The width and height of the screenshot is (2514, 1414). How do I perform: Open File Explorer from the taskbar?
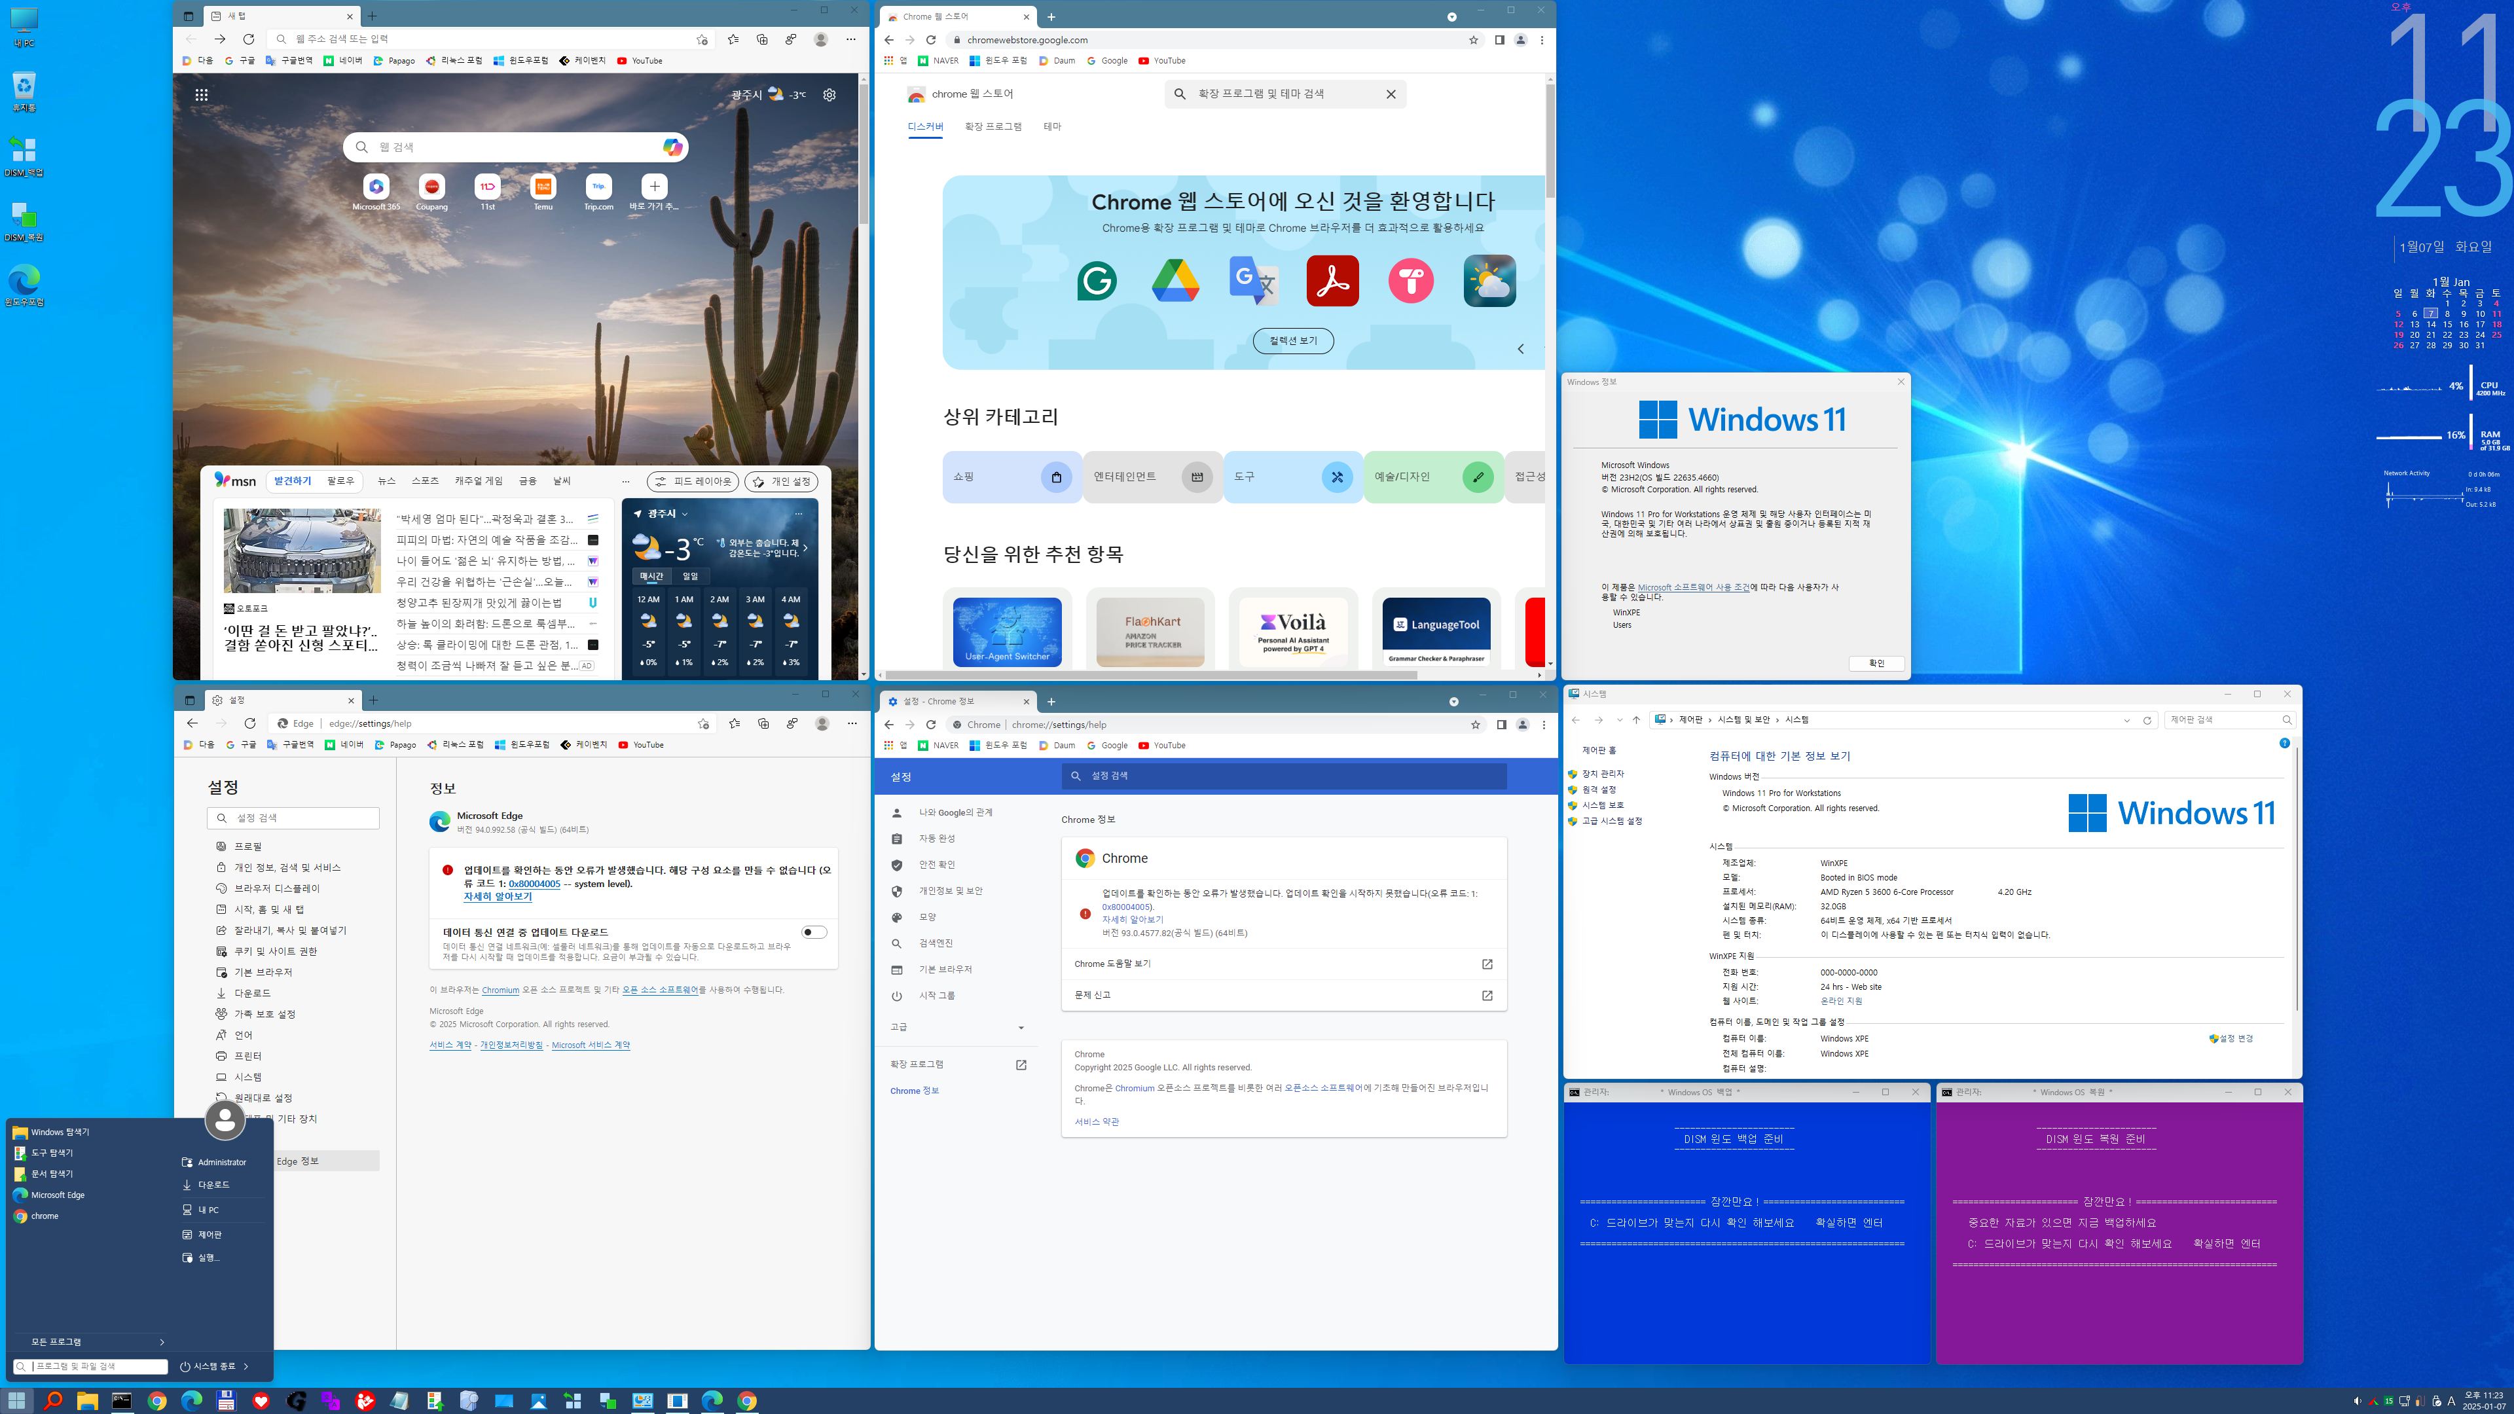87,1400
